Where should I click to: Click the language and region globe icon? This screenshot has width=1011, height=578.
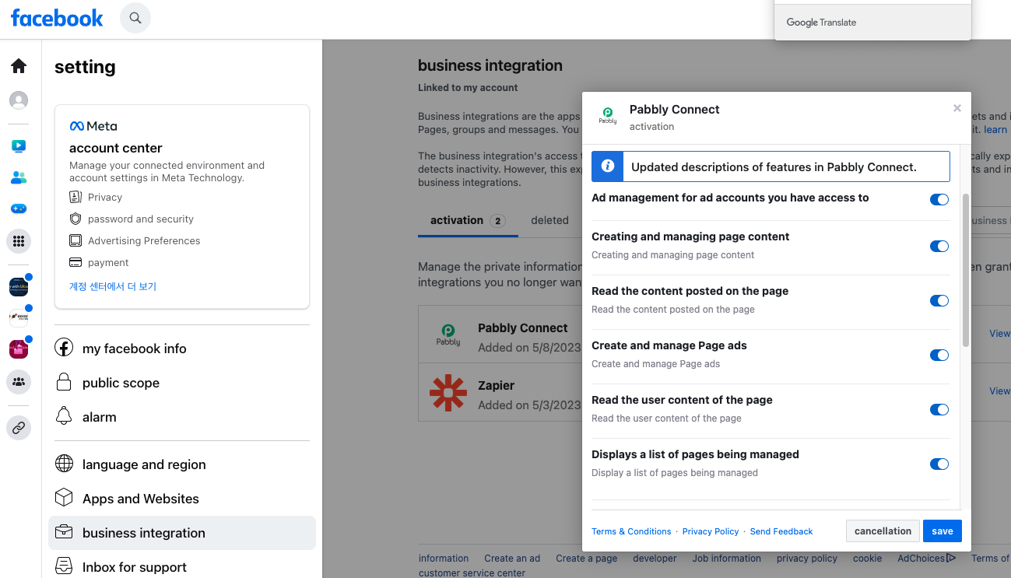[64, 464]
